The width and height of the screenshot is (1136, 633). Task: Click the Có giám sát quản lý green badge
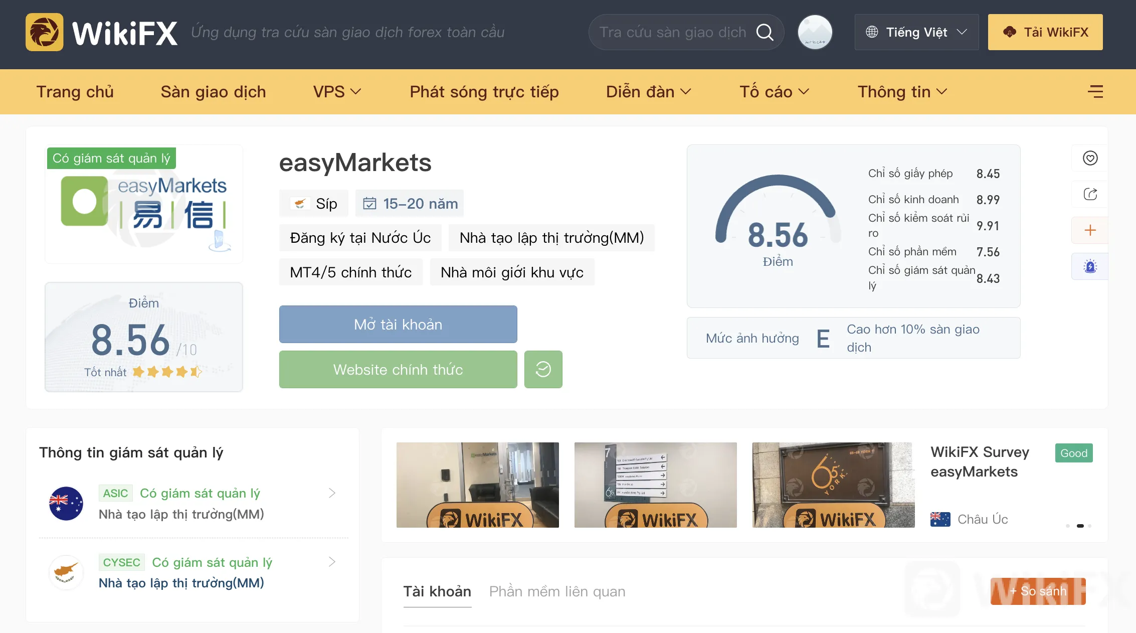[111, 158]
